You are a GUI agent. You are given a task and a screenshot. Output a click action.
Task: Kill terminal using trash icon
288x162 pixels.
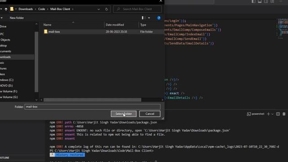pyautogui.click(x=284, y=114)
